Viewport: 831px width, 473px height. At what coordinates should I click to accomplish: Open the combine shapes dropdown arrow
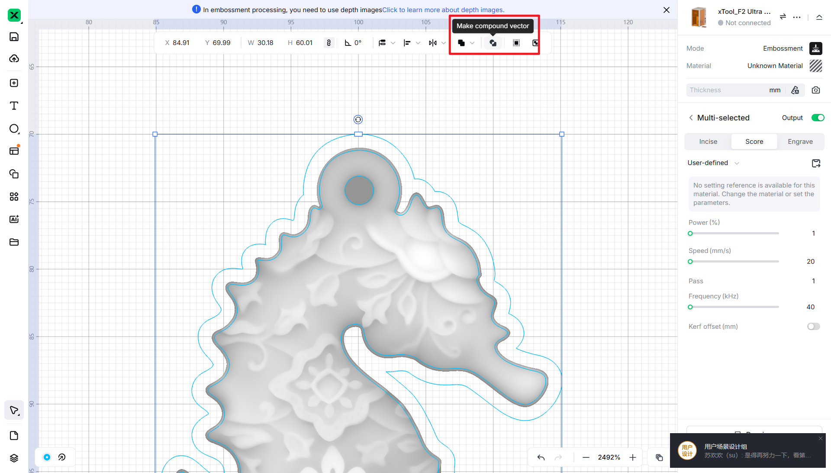click(x=472, y=43)
